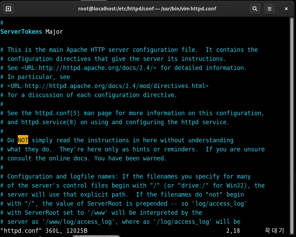The height and width of the screenshot is (237, 296).
Task: Click the value 'Major'
Action: [x=54, y=32]
